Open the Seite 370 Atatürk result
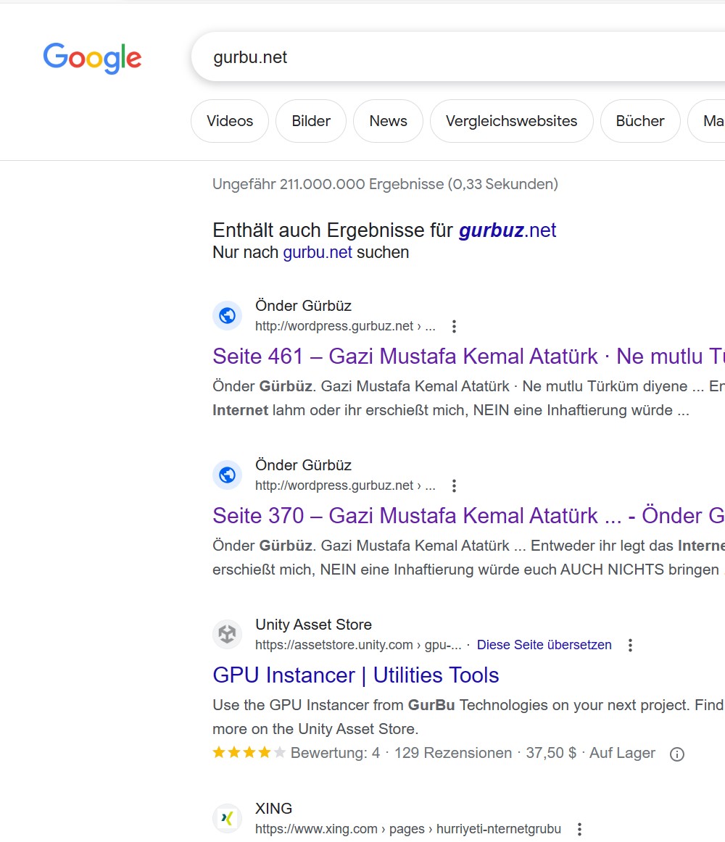Image resolution: width=725 pixels, height=842 pixels. coord(468,516)
